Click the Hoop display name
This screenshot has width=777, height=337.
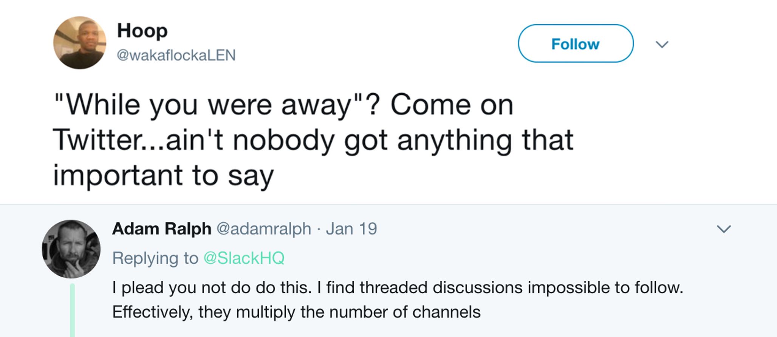(x=142, y=31)
